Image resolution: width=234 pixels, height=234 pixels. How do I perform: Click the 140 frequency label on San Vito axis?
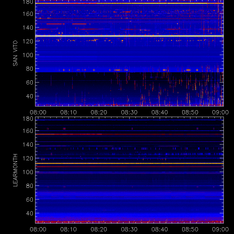28,27
